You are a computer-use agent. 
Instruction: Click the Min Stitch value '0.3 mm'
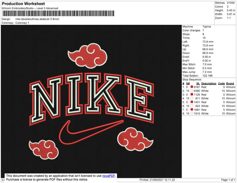pyautogui.click(x=207, y=68)
